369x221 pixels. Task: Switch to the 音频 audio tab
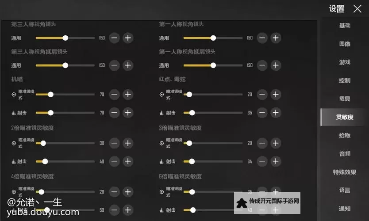pos(345,154)
